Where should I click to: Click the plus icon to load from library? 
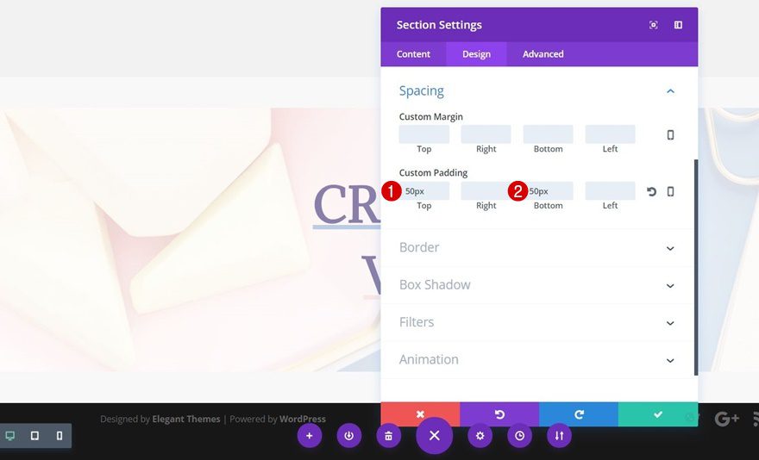tap(309, 436)
